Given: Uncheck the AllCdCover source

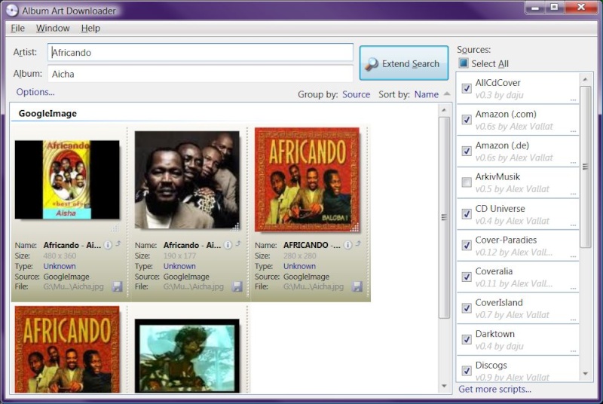Looking at the screenshot, I should (x=467, y=88).
